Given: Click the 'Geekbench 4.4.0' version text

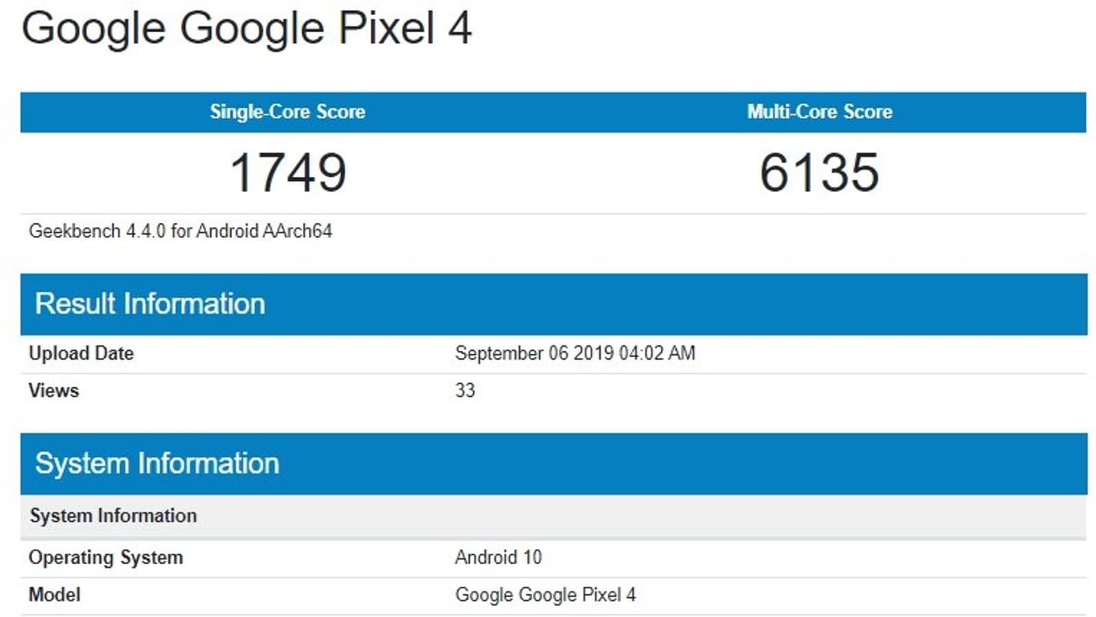Looking at the screenshot, I should (x=97, y=231).
